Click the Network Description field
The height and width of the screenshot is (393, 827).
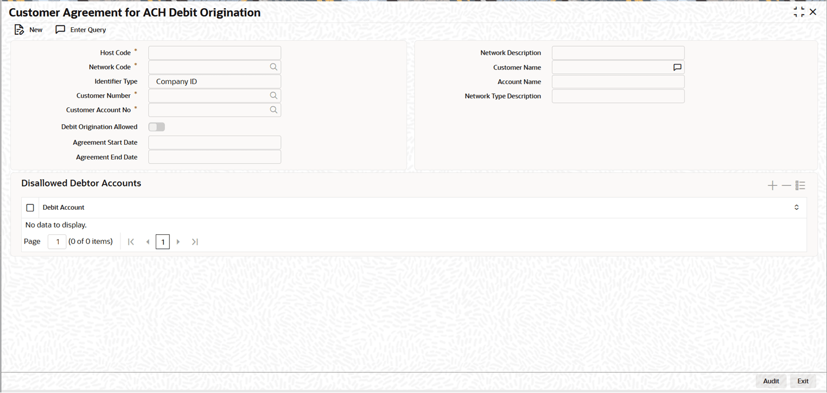(x=618, y=53)
